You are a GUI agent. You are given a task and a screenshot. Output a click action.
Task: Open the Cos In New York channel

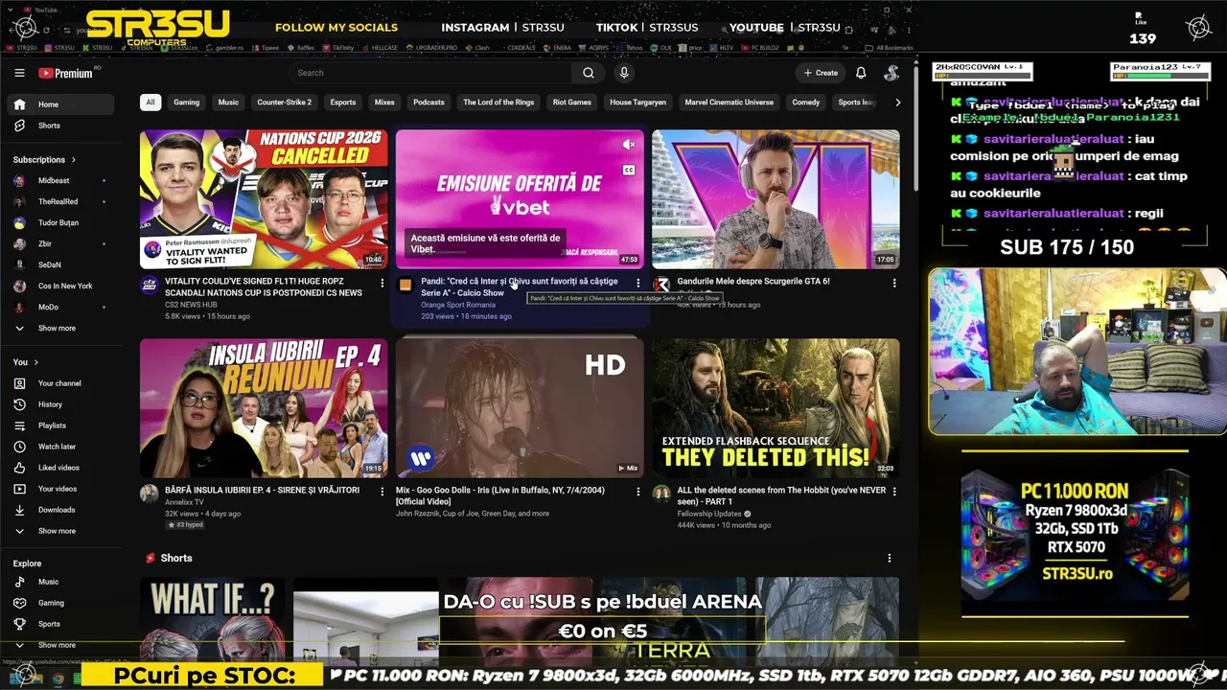click(61, 286)
